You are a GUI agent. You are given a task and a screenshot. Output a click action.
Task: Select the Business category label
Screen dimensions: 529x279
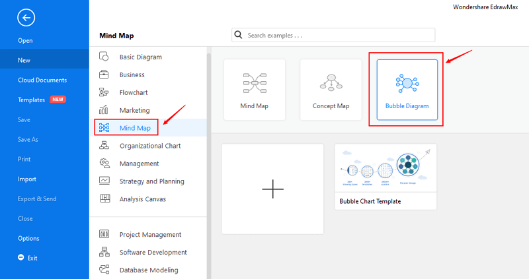coord(132,75)
